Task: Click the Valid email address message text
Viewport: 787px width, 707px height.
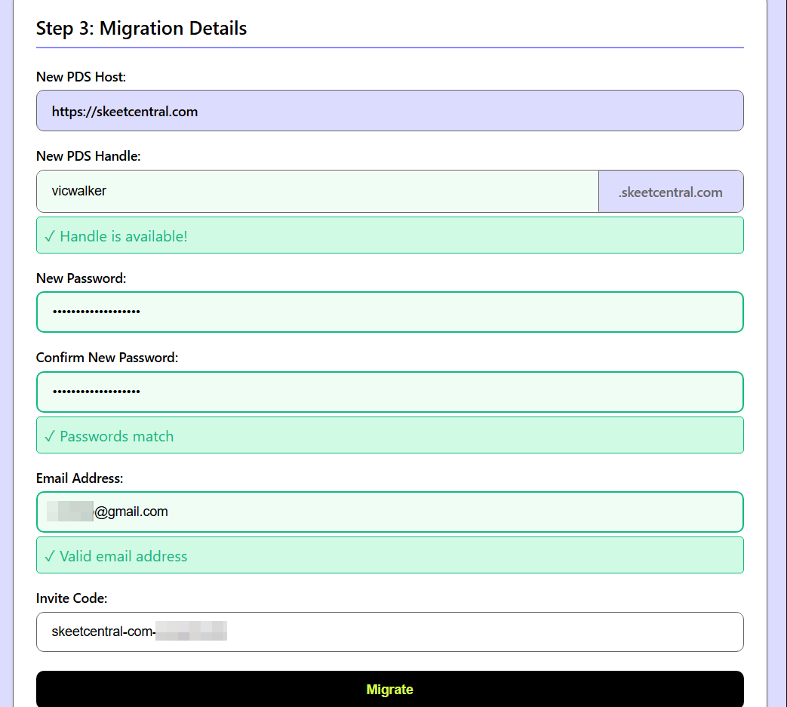Action: pos(124,556)
